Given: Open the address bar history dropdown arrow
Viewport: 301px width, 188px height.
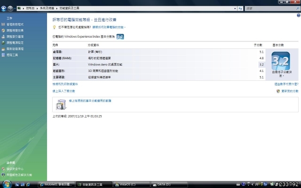Looking at the screenshot, I should point(235,8).
